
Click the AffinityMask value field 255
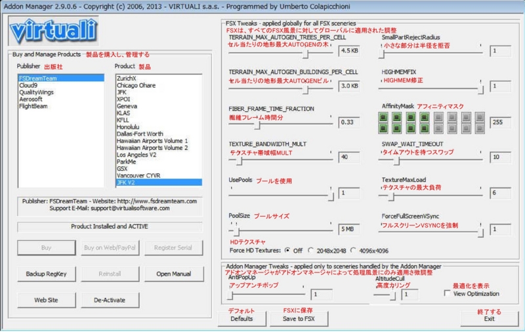[500, 122]
